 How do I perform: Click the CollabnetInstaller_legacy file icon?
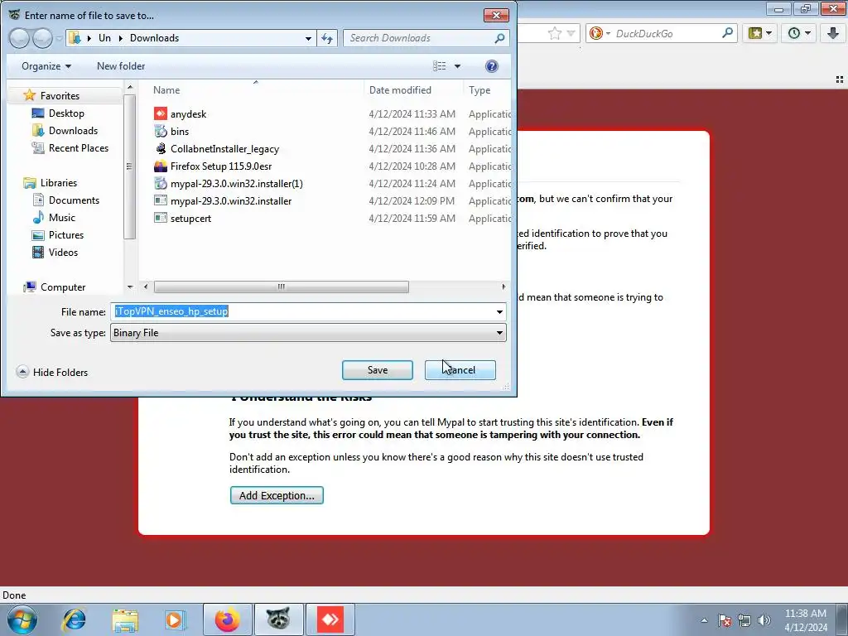161,148
